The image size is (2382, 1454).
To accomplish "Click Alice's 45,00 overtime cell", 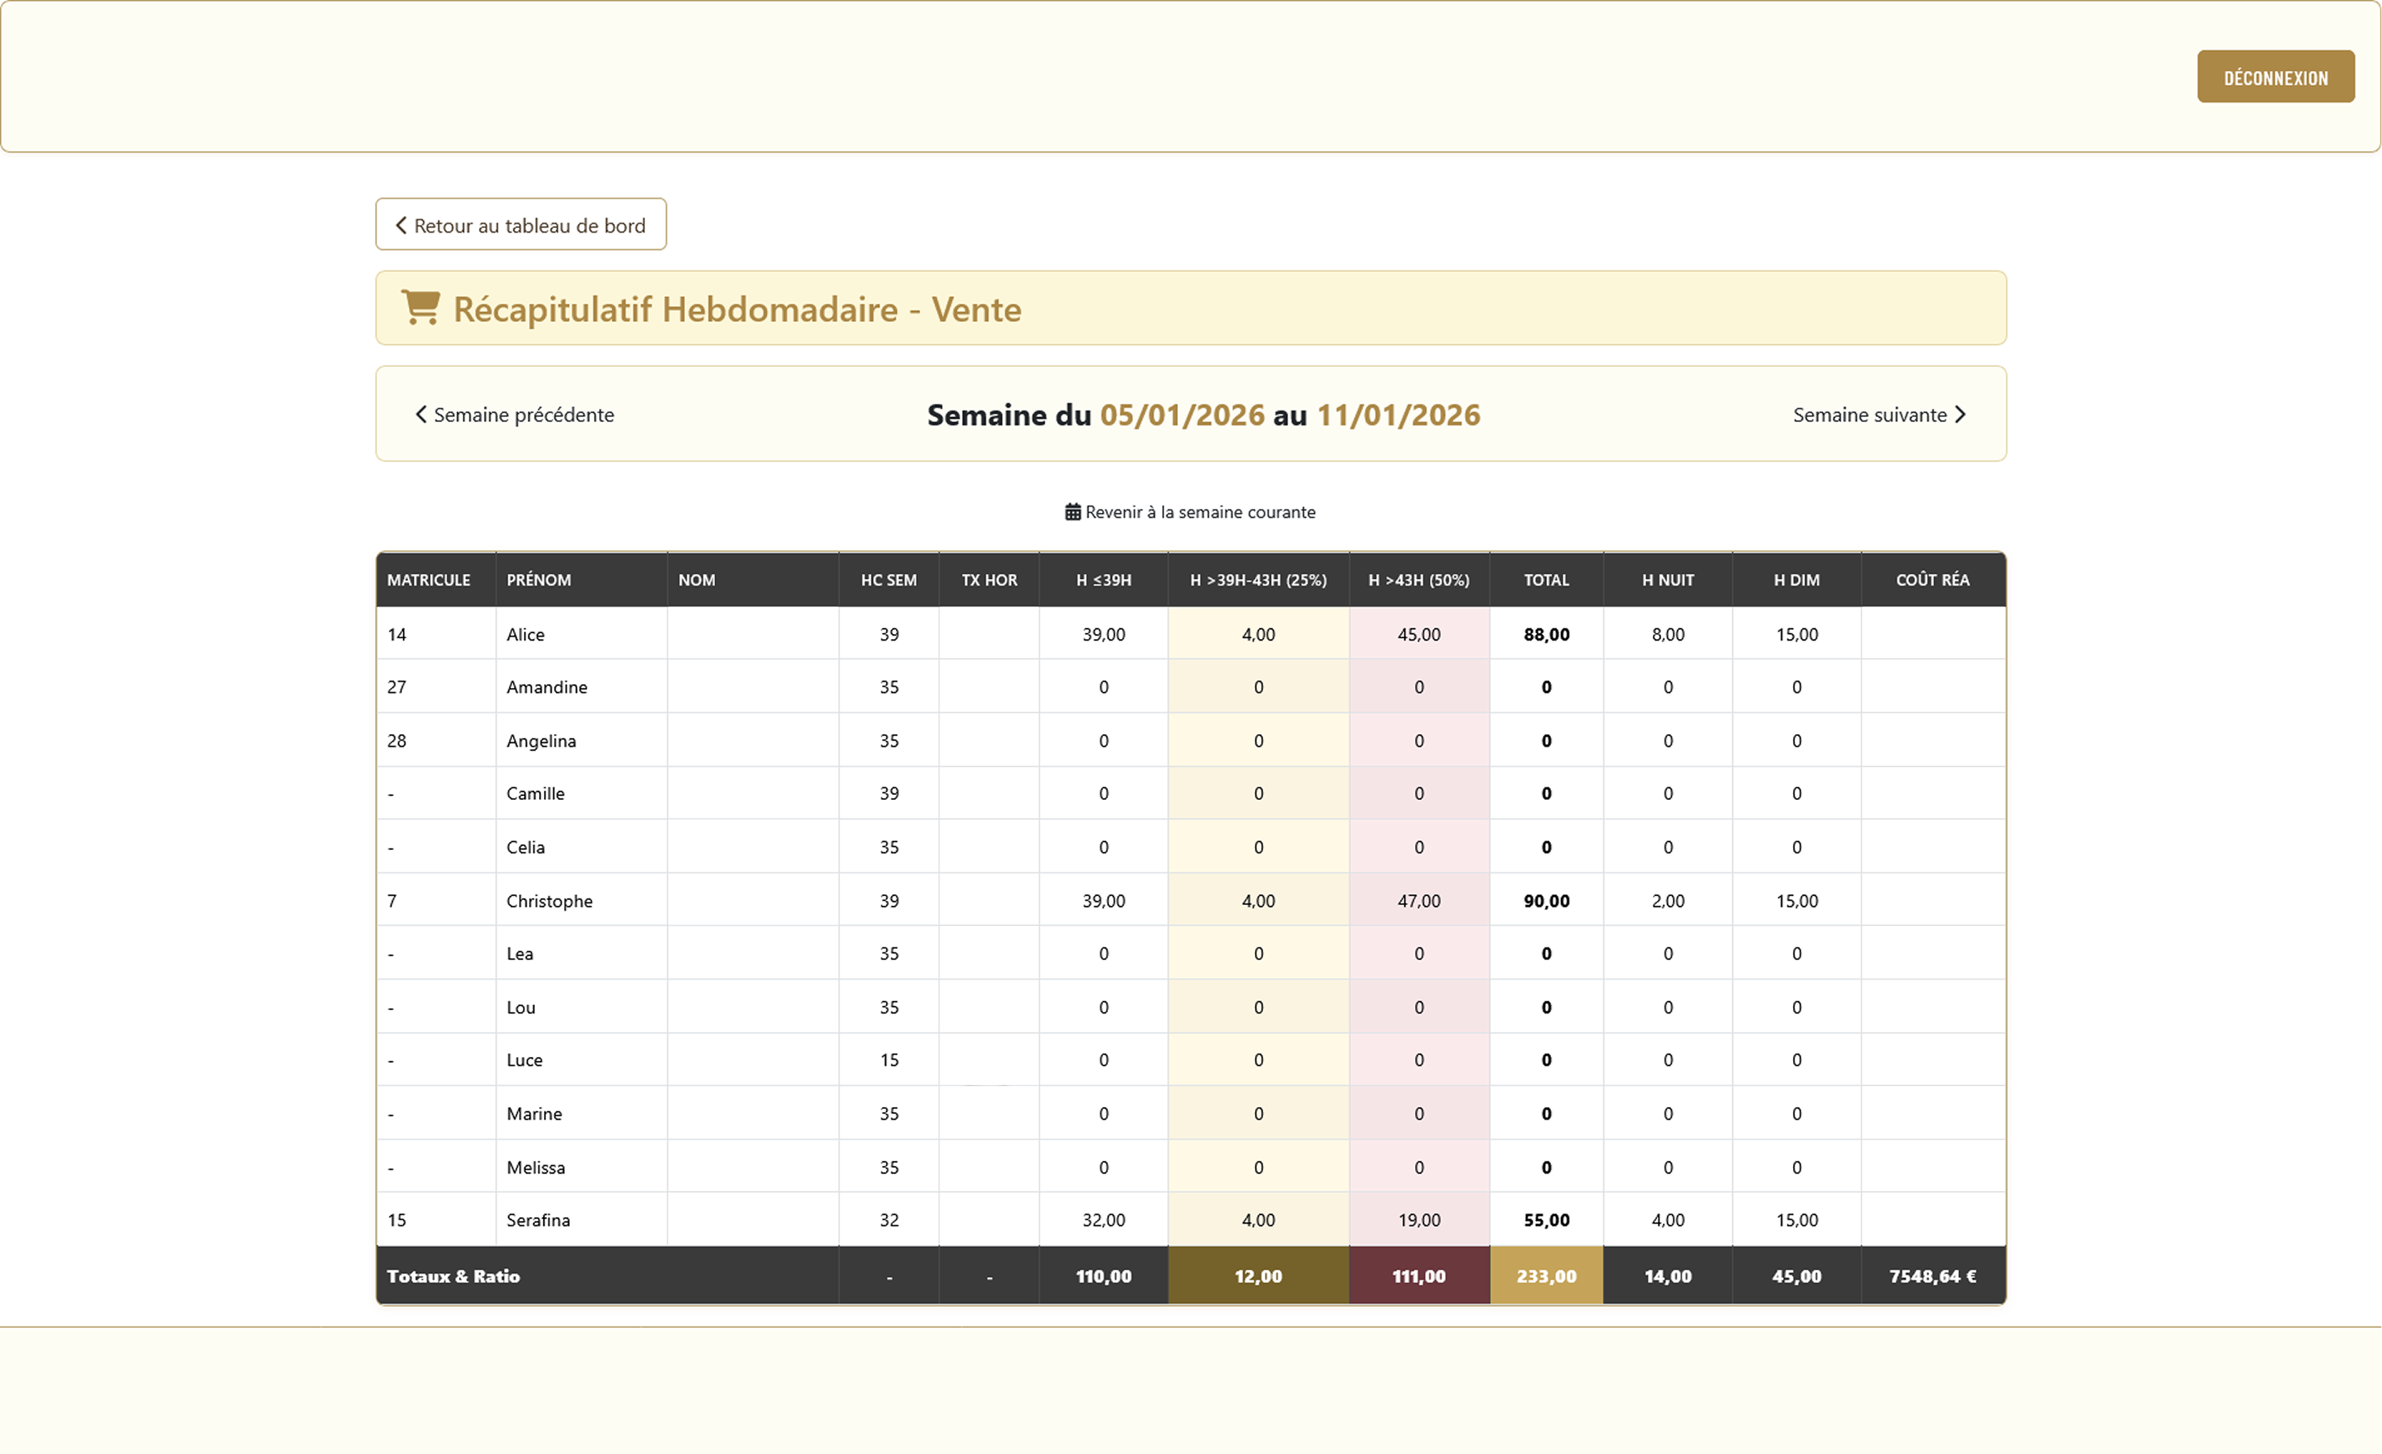I will click(x=1418, y=634).
